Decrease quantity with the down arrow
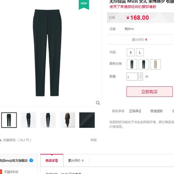The width and height of the screenshot is (174, 174). [x=141, y=79]
